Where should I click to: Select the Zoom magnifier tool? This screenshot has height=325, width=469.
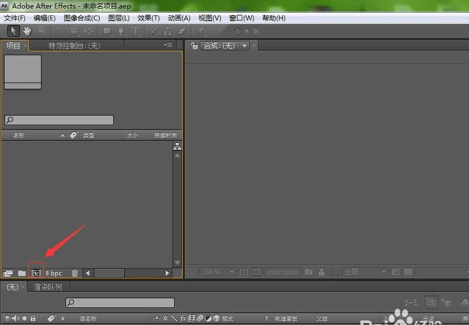[x=42, y=31]
